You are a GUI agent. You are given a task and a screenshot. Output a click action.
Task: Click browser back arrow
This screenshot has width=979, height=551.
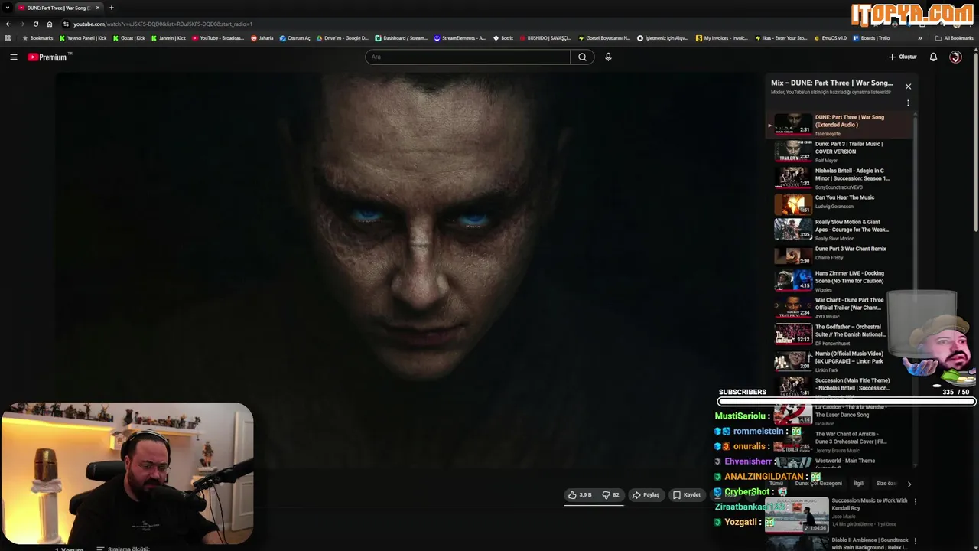point(8,24)
